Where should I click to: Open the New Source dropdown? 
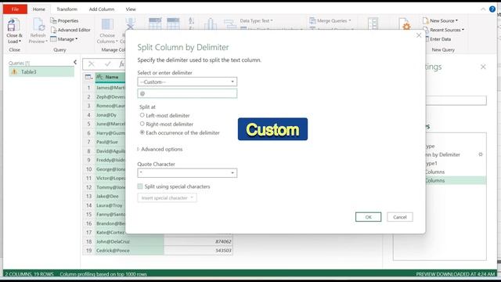point(440,20)
